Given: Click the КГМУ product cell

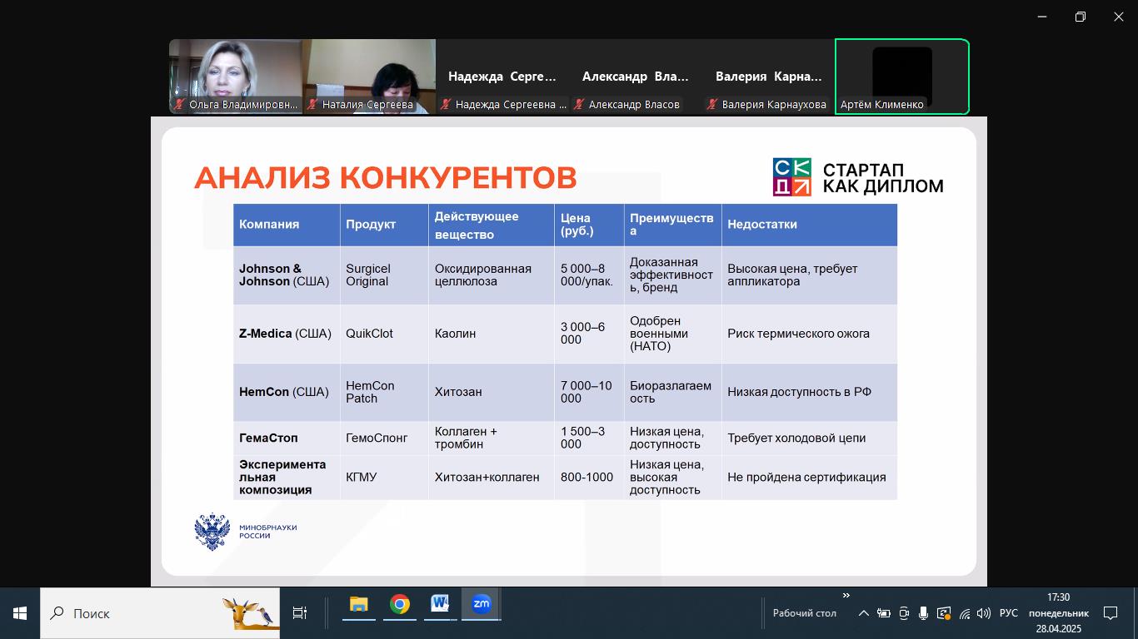Looking at the screenshot, I should (384, 477).
